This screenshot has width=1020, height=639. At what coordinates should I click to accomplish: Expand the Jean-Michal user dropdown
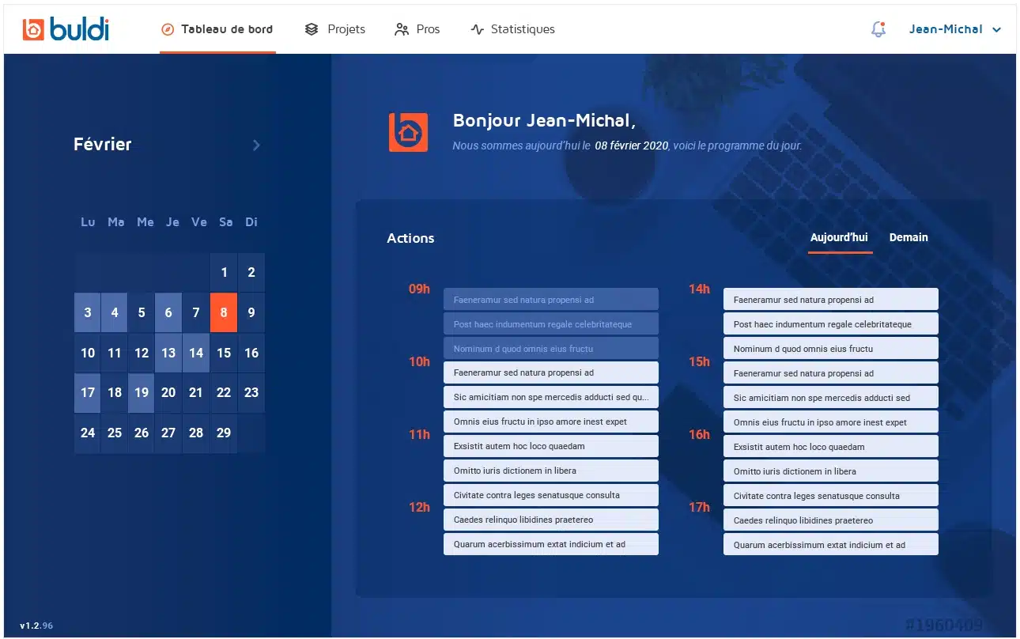point(955,29)
